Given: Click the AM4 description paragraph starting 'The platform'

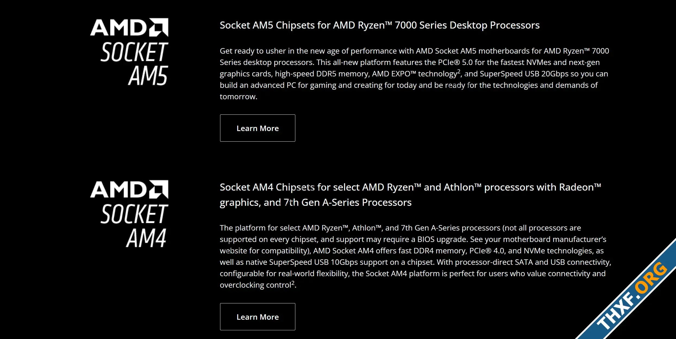Looking at the screenshot, I should coord(415,256).
